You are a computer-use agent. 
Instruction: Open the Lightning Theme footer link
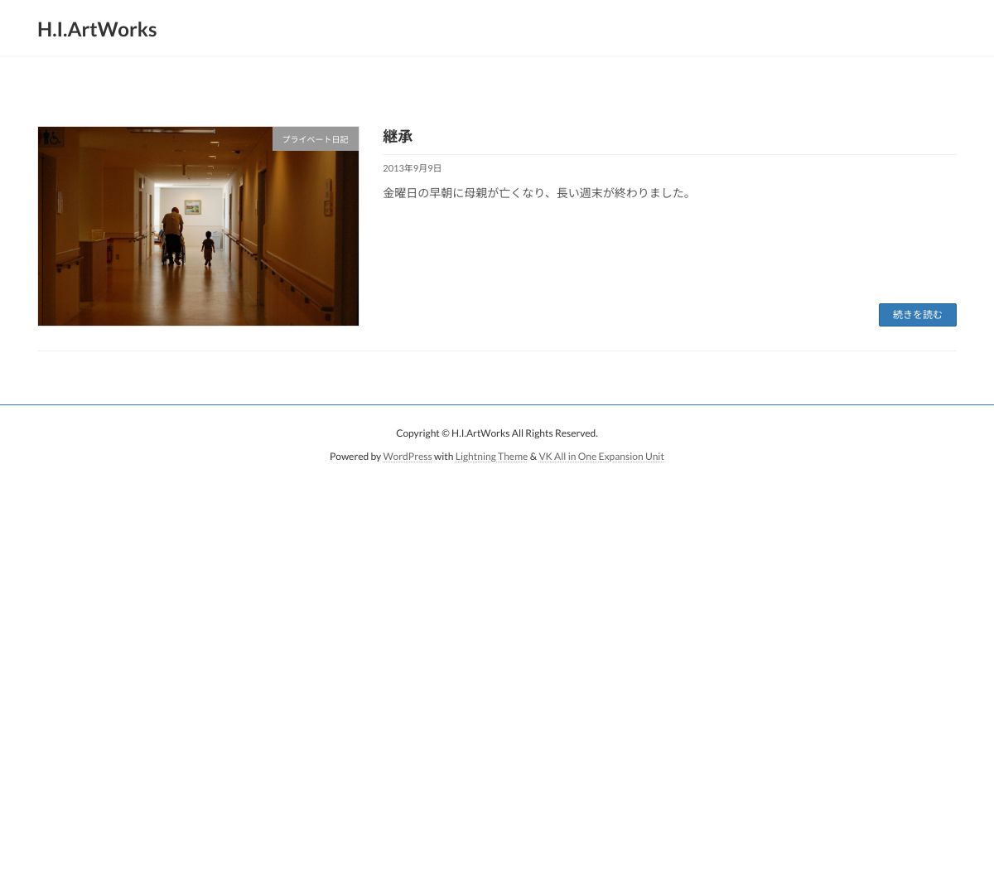[491, 457]
